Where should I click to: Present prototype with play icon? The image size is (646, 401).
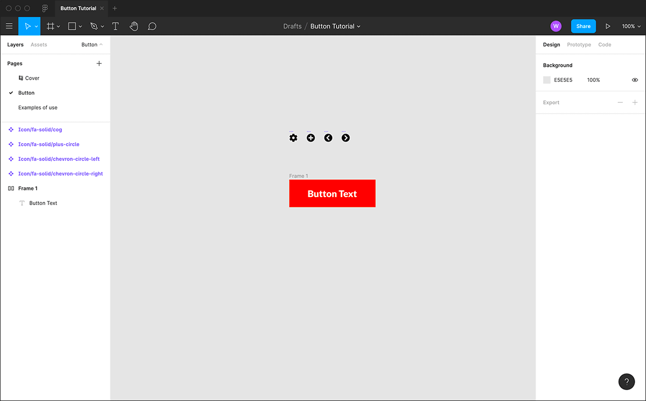click(608, 26)
